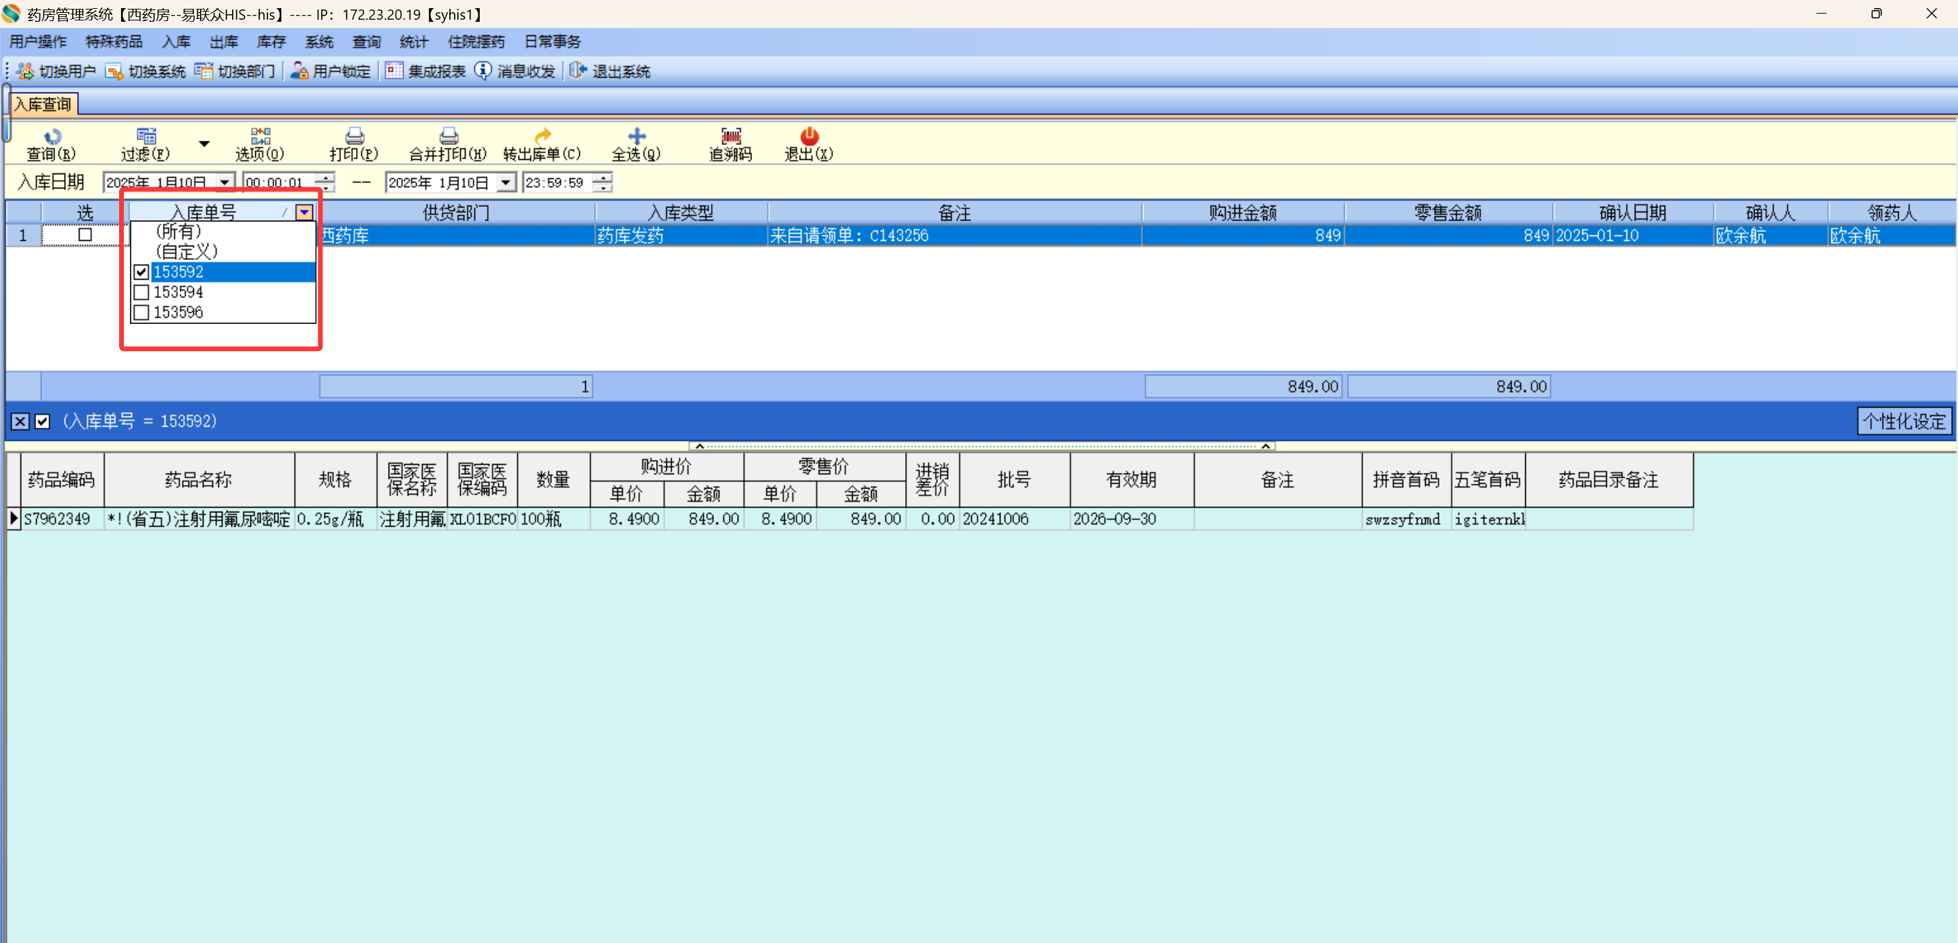Open the 库存 menu
This screenshot has height=943, width=1958.
coord(271,42)
